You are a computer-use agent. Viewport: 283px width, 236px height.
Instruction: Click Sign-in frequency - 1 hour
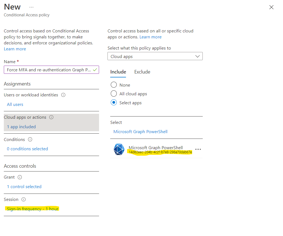32,209
